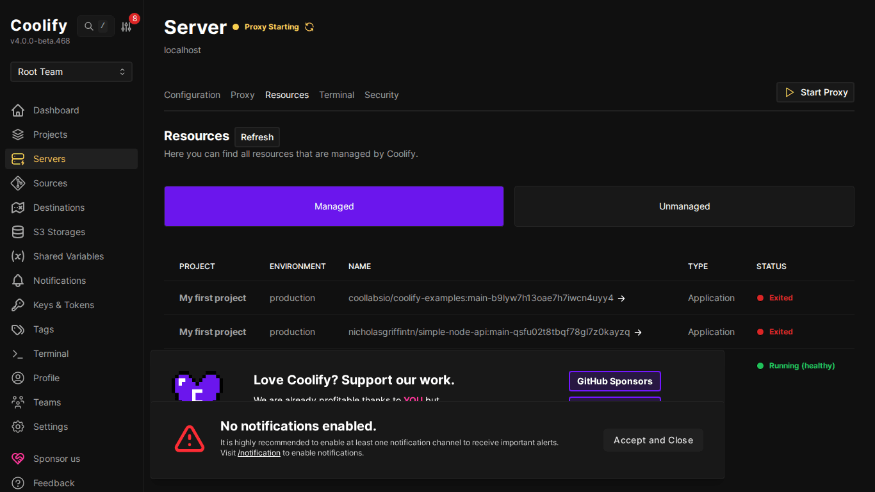The width and height of the screenshot is (875, 492).
Task: Open the Security tab
Action: point(381,94)
